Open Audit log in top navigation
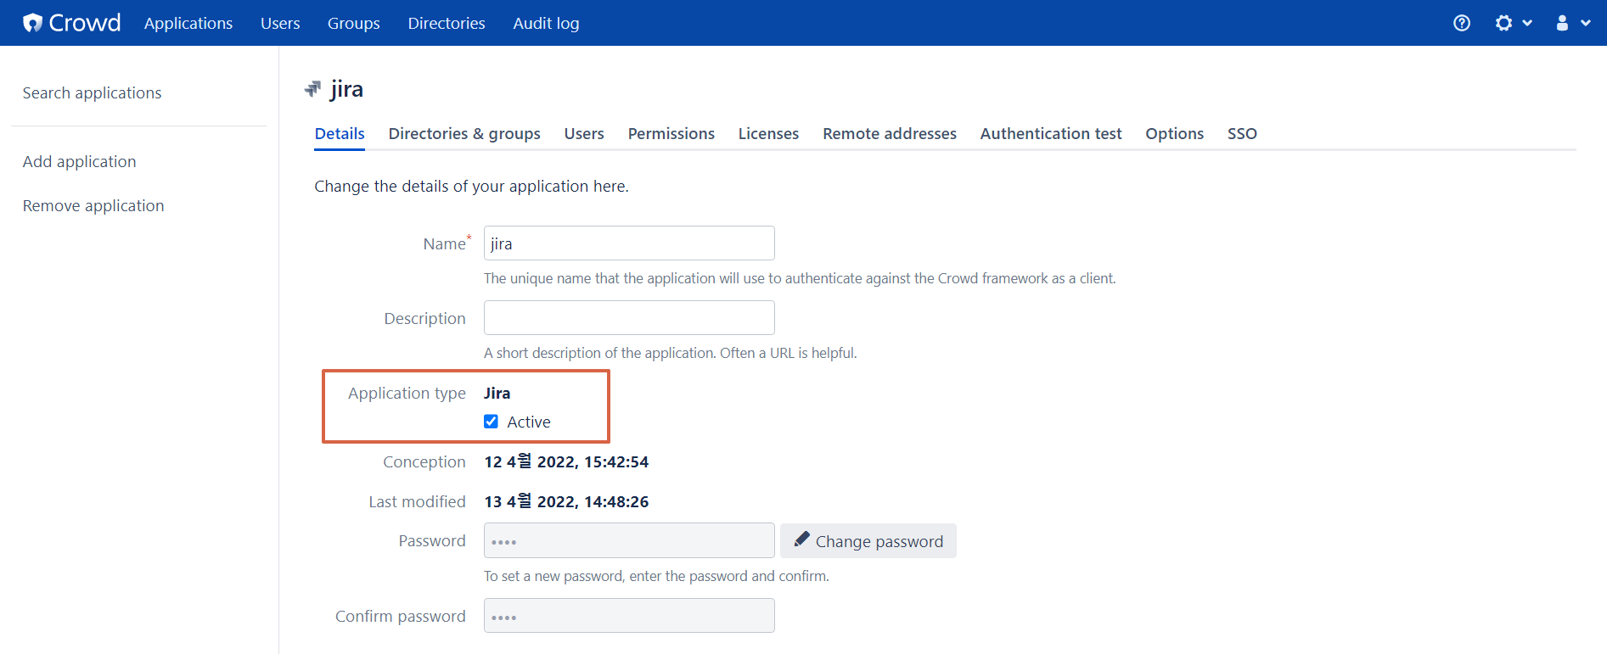 (546, 23)
